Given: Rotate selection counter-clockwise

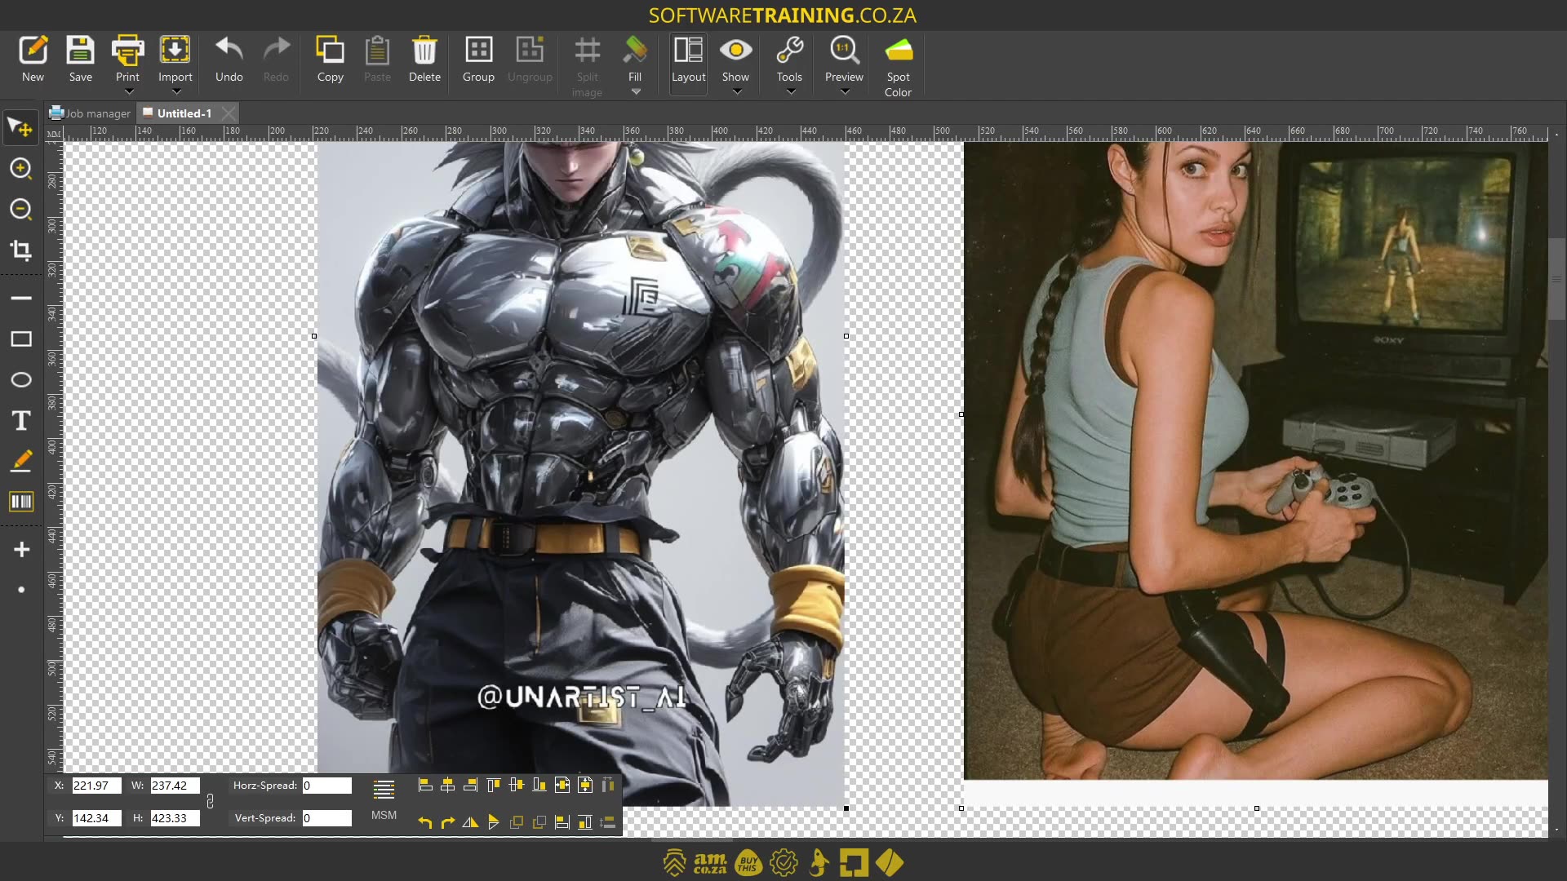Looking at the screenshot, I should [424, 822].
